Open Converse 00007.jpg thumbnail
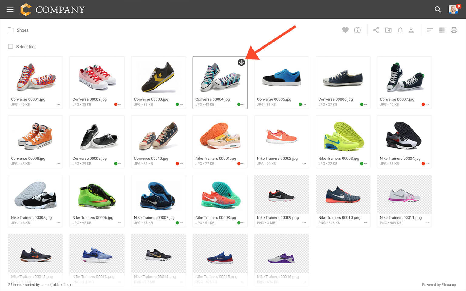Image resolution: width=466 pixels, height=291 pixels. point(404,76)
